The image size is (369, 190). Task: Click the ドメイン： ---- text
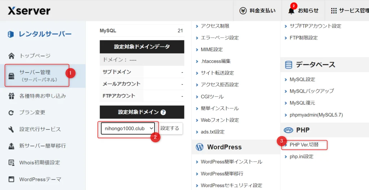point(120,60)
